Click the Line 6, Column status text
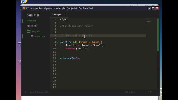 (x=39, y=92)
